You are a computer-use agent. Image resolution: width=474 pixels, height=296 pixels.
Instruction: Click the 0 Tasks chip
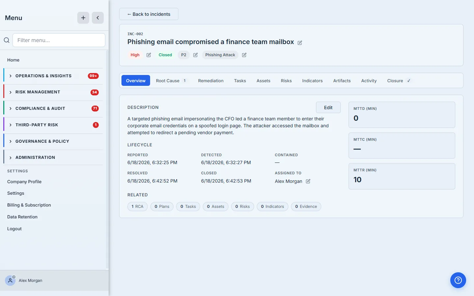188,207
